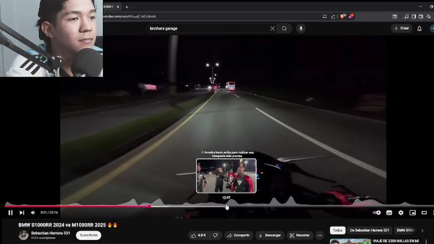The height and width of the screenshot is (244, 434).
Task: Open the player settings gear
Action: click(401, 212)
